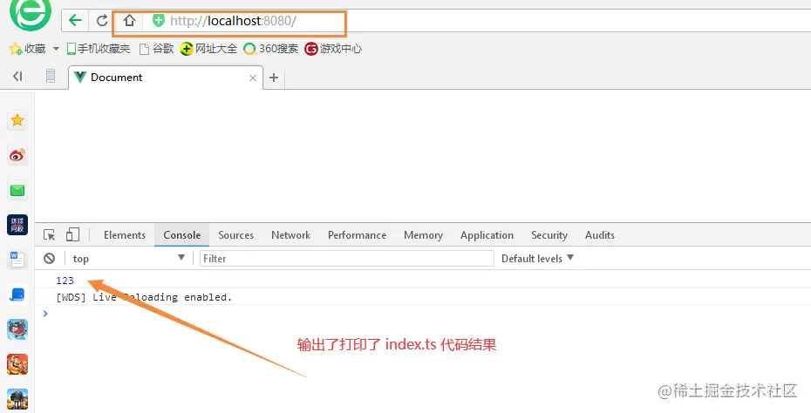Open a new tab with plus
This screenshot has width=811, height=413.
point(274,78)
